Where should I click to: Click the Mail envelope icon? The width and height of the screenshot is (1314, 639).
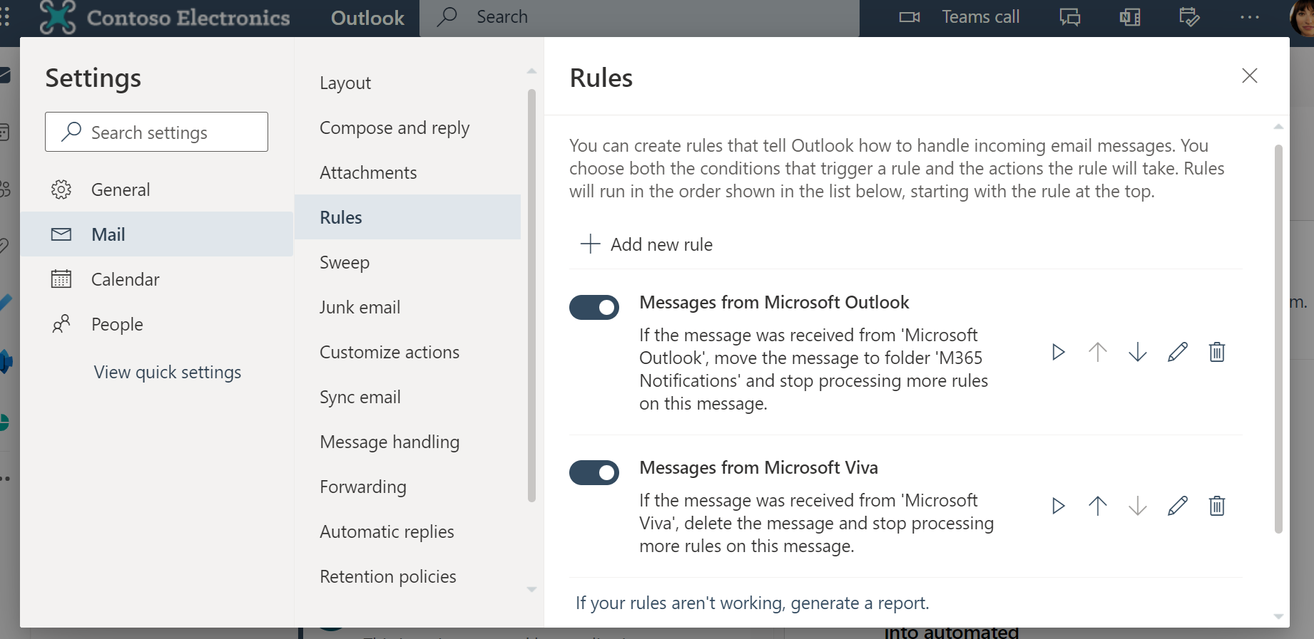pos(61,234)
